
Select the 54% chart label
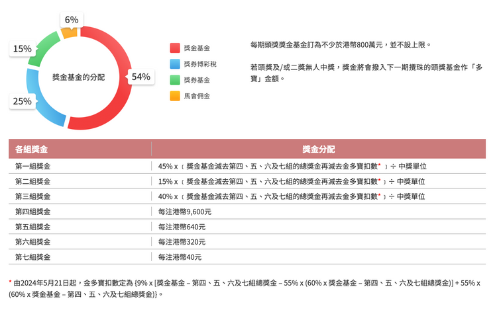click(141, 77)
